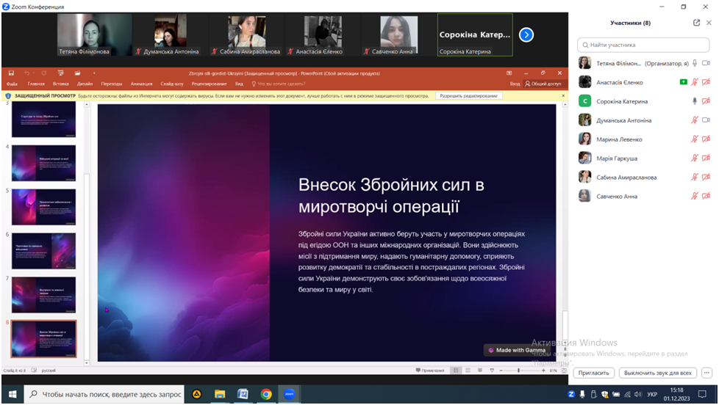This screenshot has height=405, width=719.
Task: Open Google Chrome from the taskbar
Action: (x=266, y=395)
